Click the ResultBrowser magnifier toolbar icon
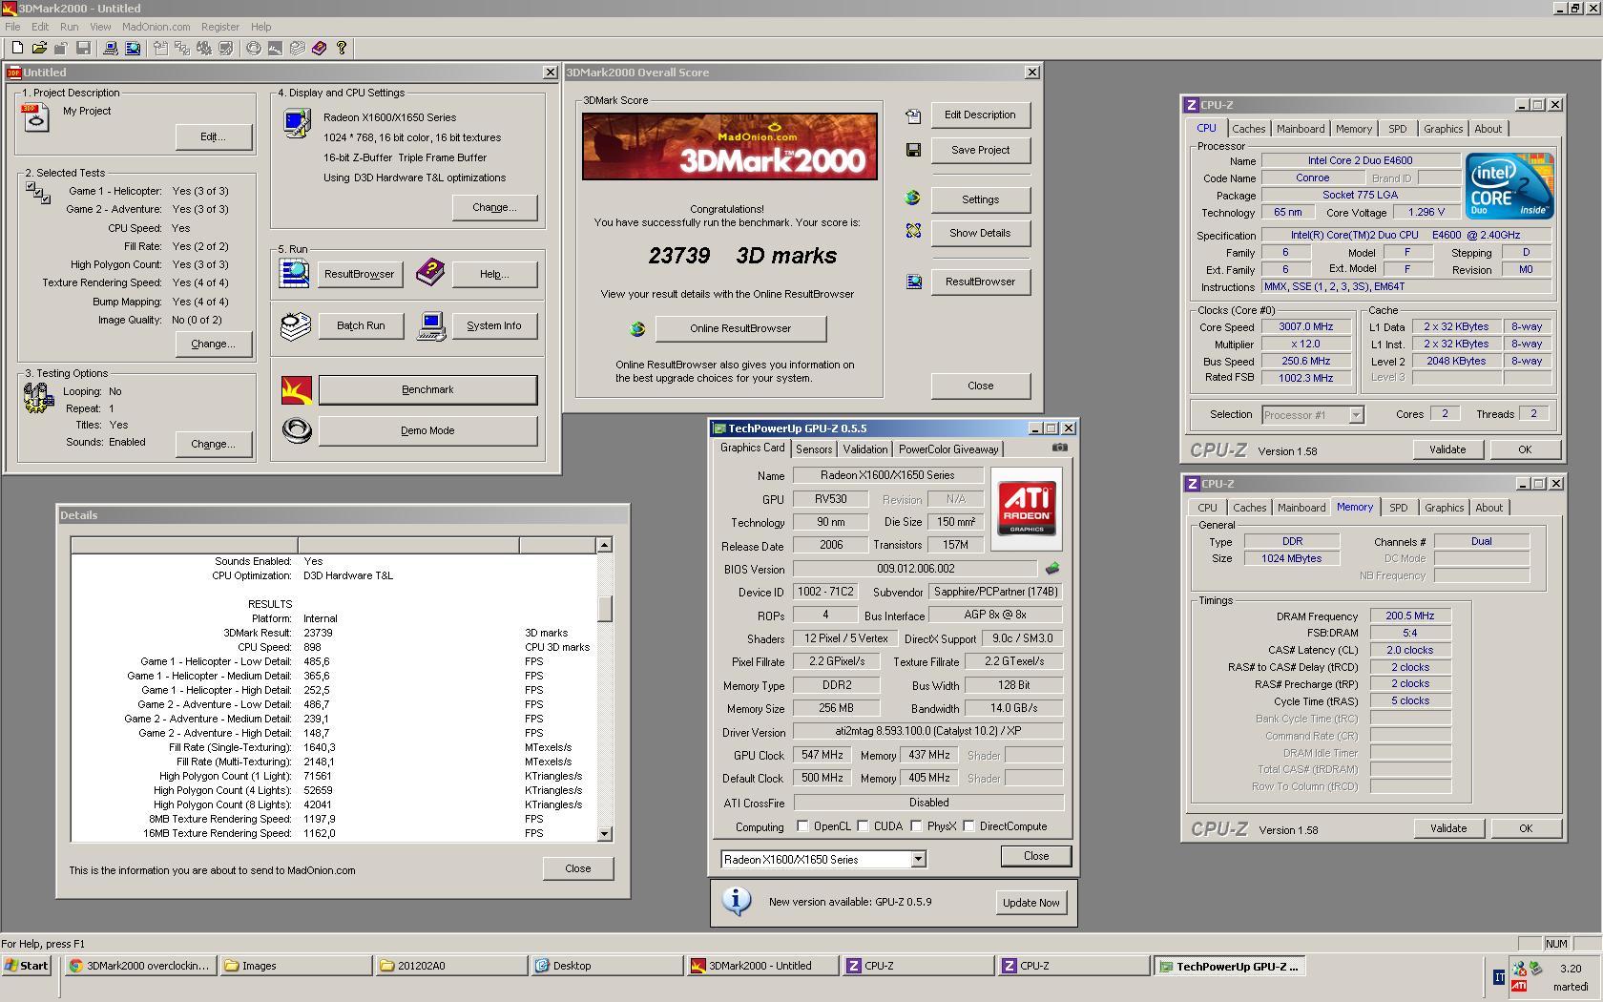 [x=133, y=48]
